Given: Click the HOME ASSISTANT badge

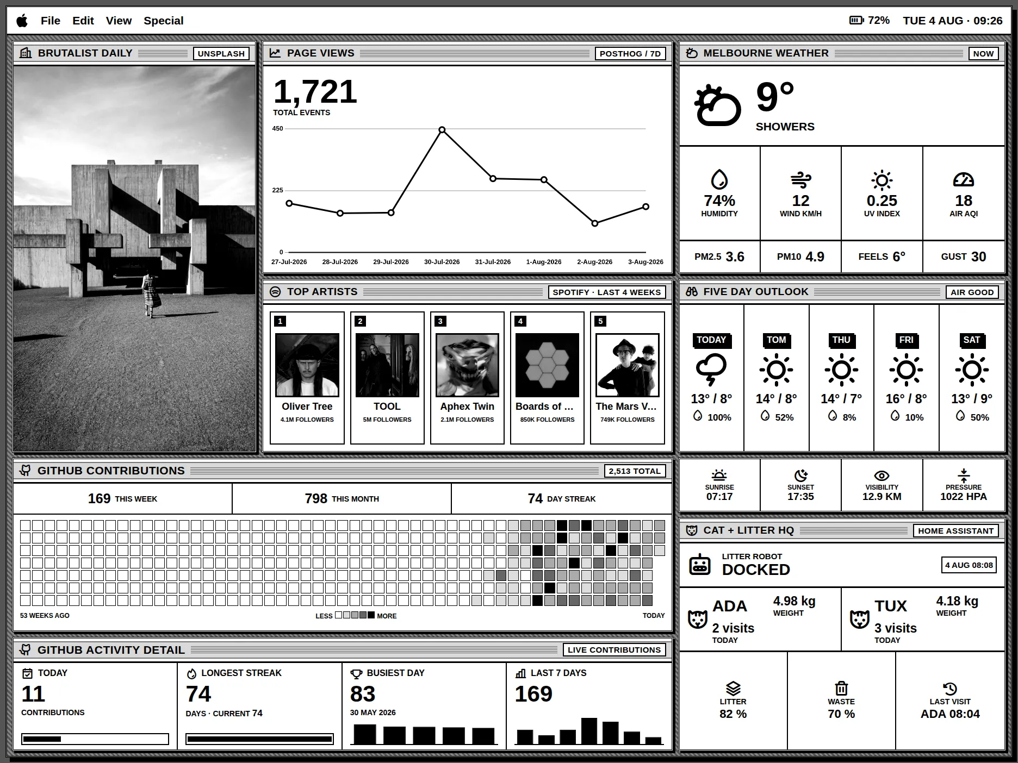Looking at the screenshot, I should [x=955, y=531].
